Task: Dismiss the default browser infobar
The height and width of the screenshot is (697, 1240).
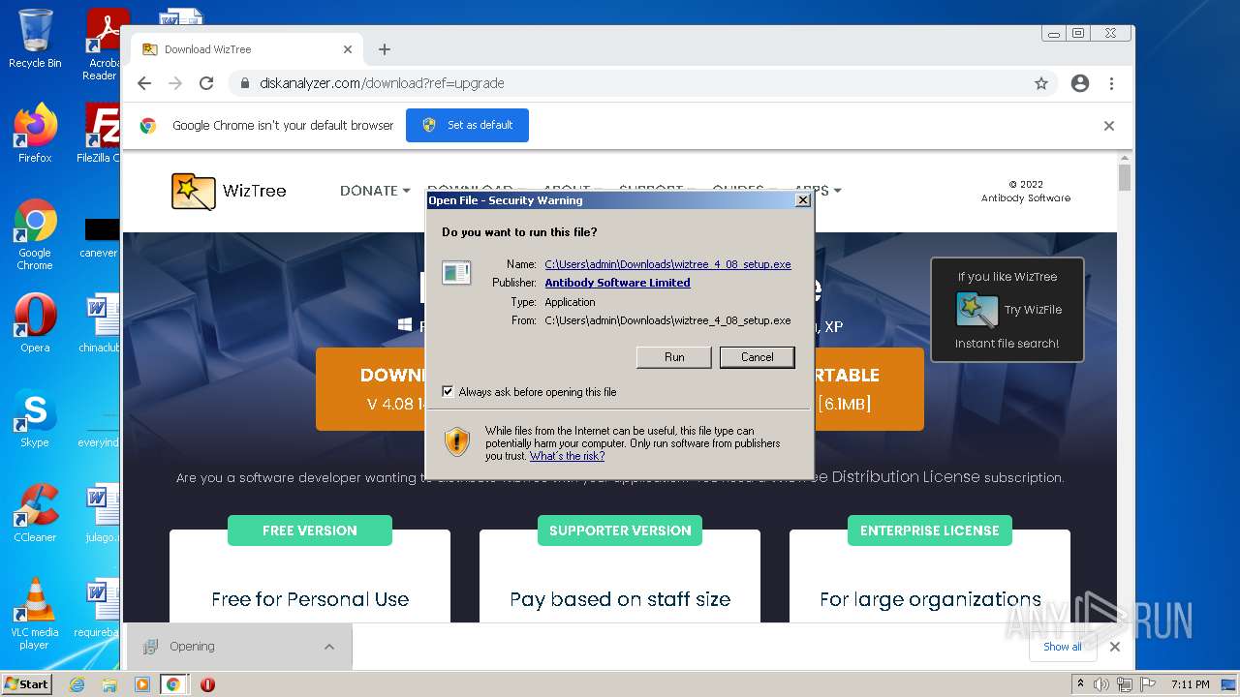Action: click(1109, 126)
